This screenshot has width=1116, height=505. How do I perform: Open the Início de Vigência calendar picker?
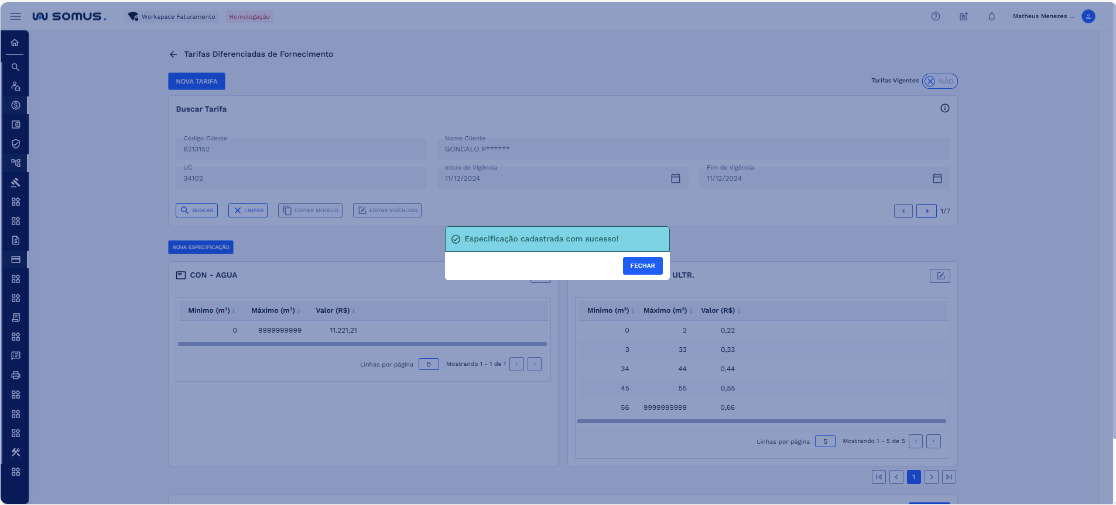tap(675, 178)
